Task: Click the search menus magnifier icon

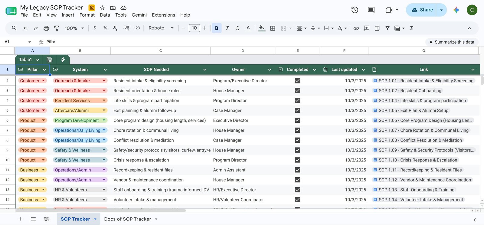Action: (x=14, y=28)
